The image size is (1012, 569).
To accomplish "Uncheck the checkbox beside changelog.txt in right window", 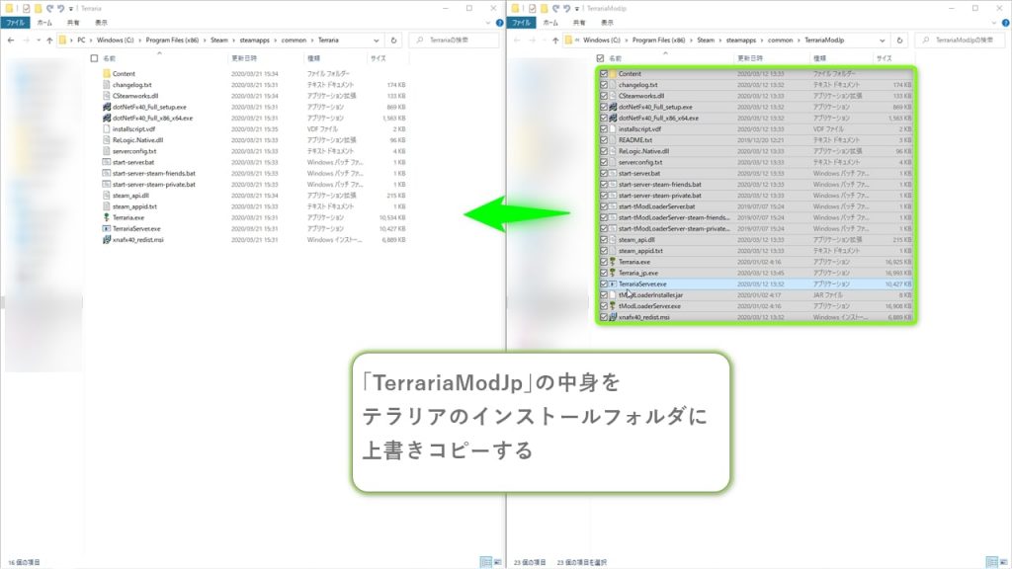I will pos(603,85).
